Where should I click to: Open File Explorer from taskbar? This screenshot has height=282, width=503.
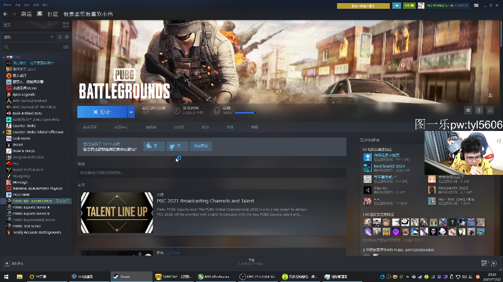(x=19, y=276)
